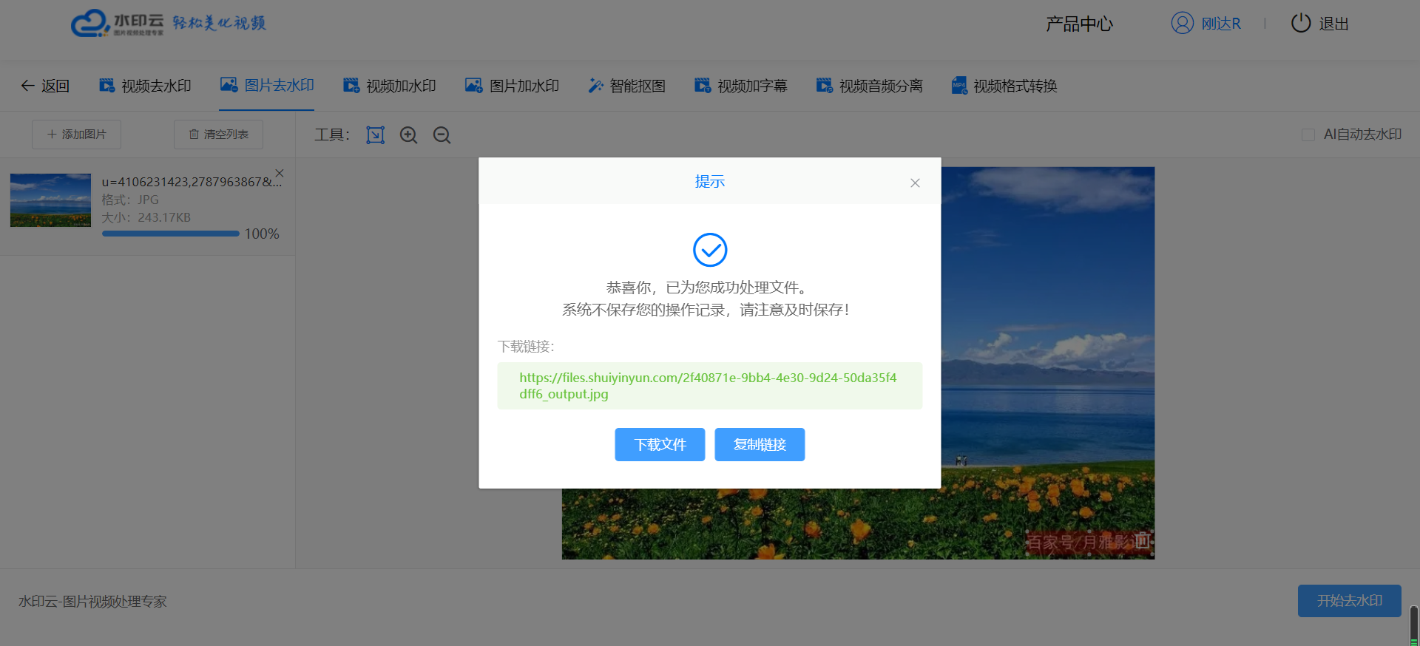Enable the AI自动去水印 checkbox
The height and width of the screenshot is (646, 1420).
pos(1308,135)
